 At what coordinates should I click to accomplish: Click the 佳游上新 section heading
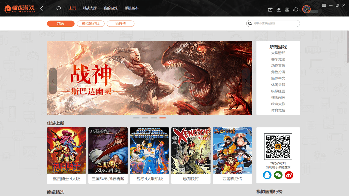[56, 123]
